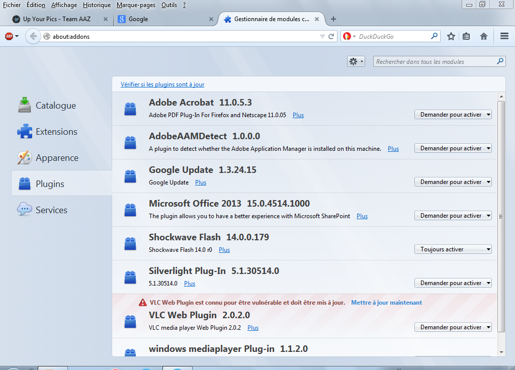Click the VLC Web Plugin brick icon
515x370 pixels.
pyautogui.click(x=130, y=321)
